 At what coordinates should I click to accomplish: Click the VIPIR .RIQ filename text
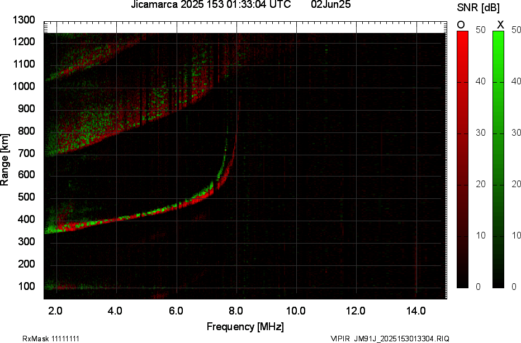[x=389, y=339]
